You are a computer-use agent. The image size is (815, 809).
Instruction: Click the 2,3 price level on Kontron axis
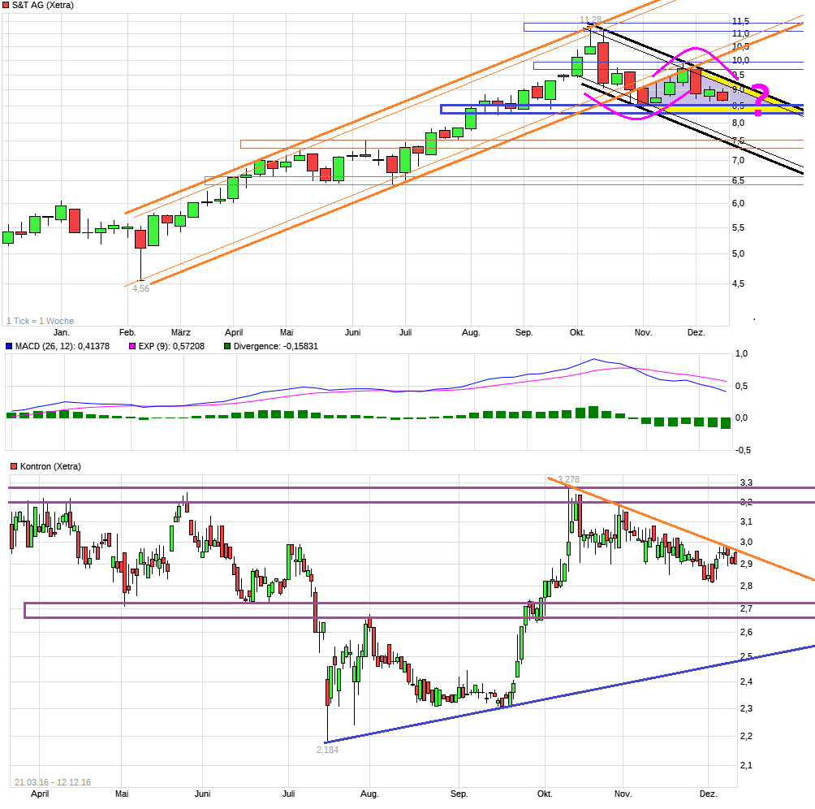[746, 708]
